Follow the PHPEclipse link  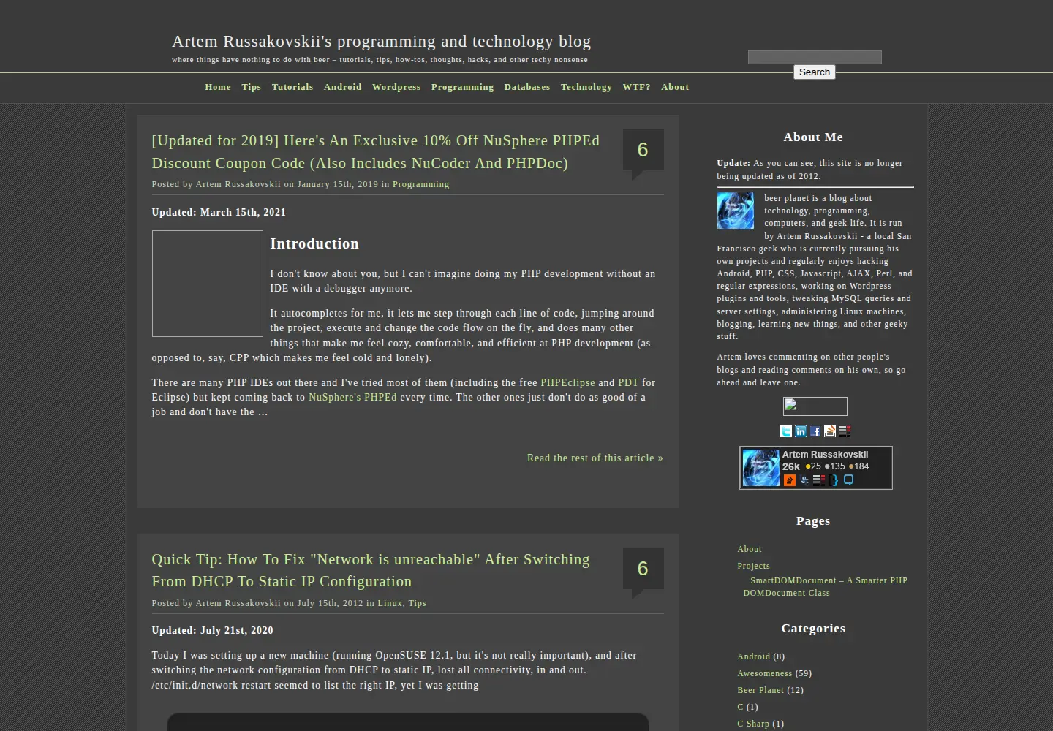point(567,382)
